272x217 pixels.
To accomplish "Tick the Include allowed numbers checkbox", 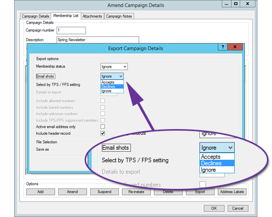I will click(x=103, y=100).
